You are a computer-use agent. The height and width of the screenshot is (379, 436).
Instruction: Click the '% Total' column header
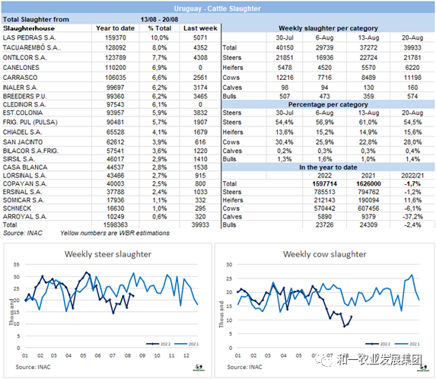coord(160,28)
